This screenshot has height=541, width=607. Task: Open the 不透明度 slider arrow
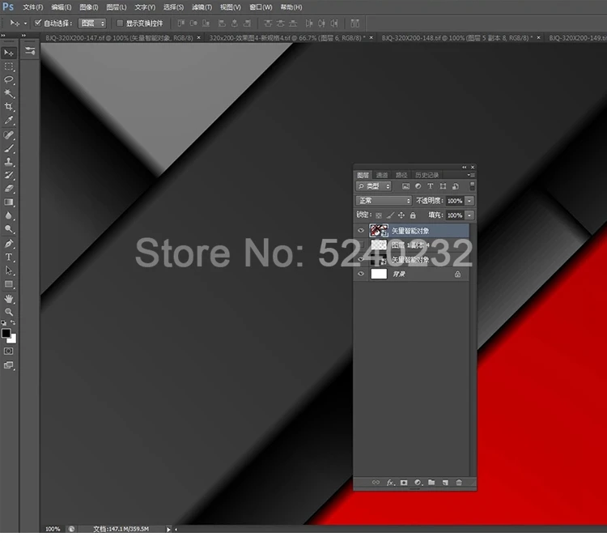(x=469, y=201)
